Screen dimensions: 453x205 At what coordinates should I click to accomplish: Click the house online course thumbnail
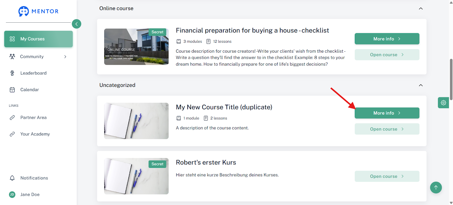point(136,47)
